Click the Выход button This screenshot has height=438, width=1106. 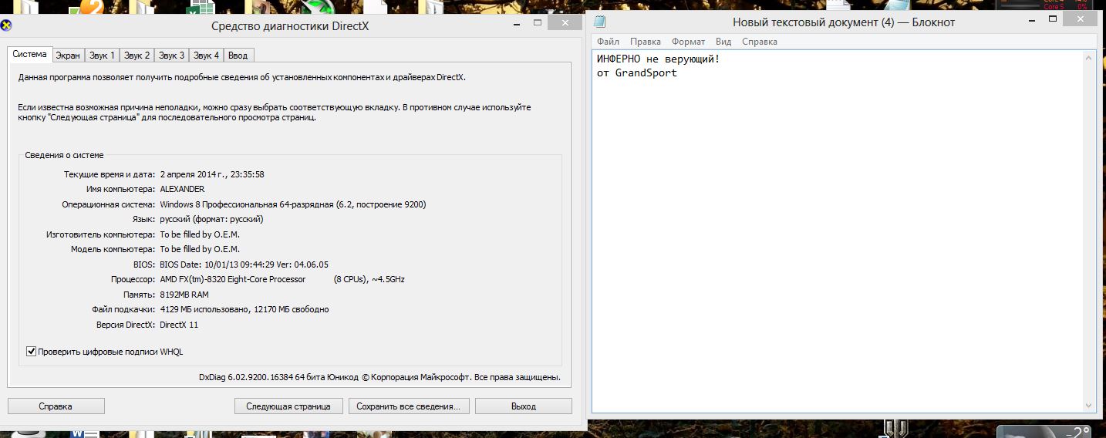[x=524, y=406]
